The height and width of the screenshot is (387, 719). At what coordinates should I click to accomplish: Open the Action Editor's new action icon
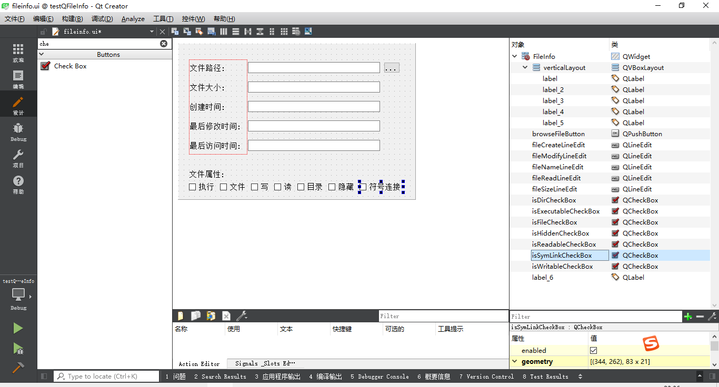tap(181, 315)
